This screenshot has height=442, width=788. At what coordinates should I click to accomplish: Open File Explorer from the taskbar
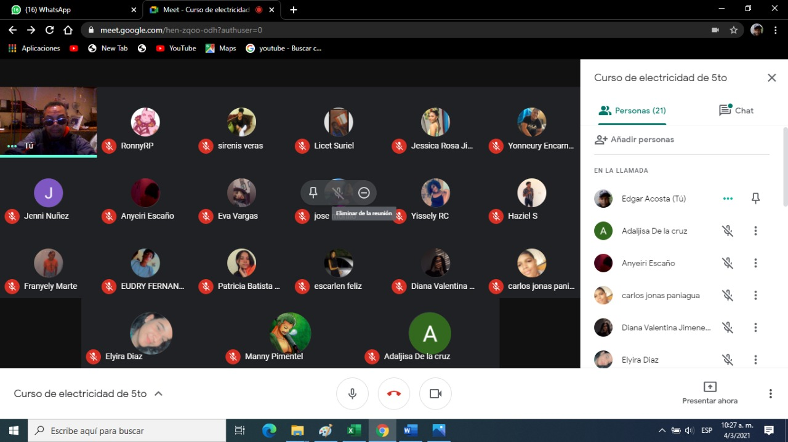point(297,430)
